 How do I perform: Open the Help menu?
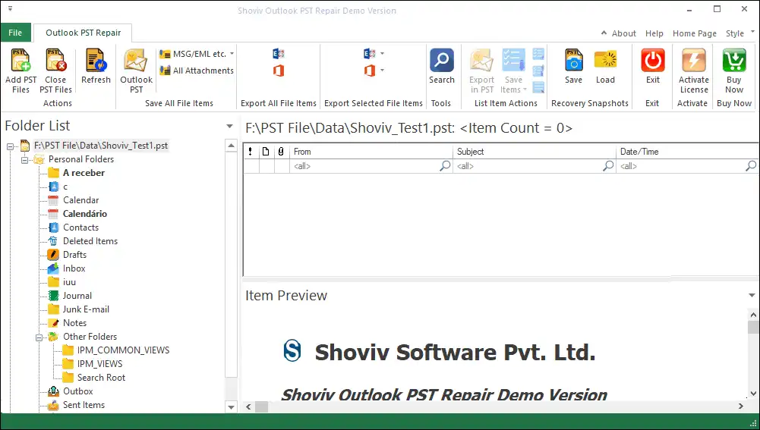(654, 33)
